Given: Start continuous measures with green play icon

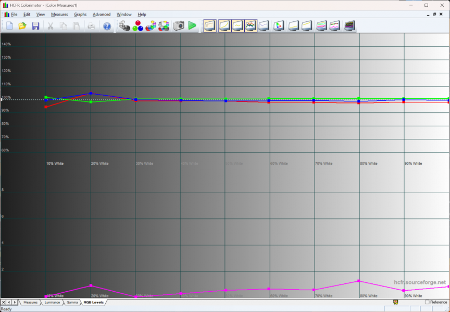Looking at the screenshot, I should pos(192,25).
